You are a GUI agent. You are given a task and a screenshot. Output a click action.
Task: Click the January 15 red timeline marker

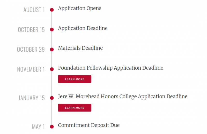tap(52, 98)
